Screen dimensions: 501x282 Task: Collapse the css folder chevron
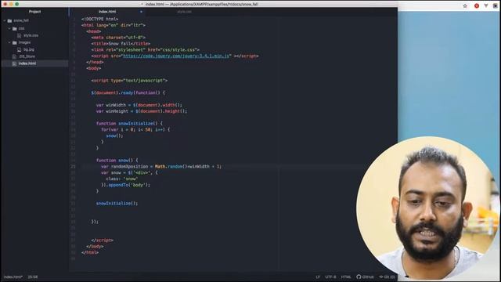click(x=9, y=28)
